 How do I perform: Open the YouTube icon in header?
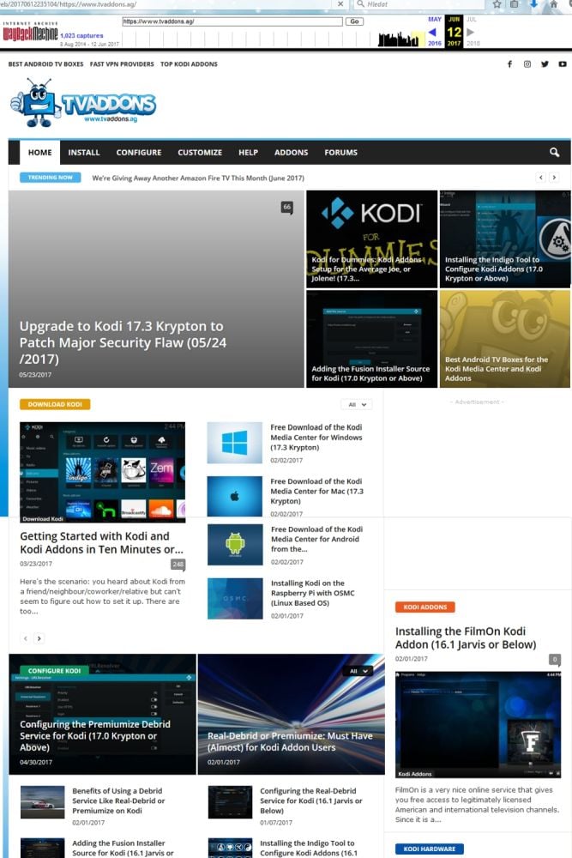563,64
